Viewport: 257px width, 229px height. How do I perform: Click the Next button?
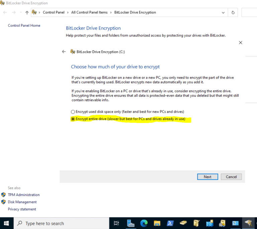point(207,177)
